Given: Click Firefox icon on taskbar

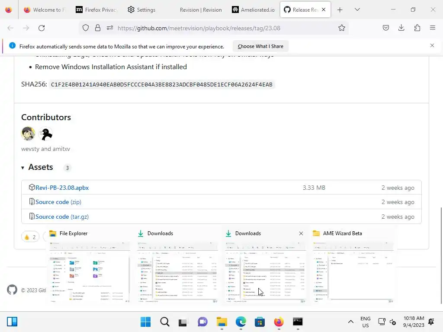Looking at the screenshot, I should [x=279, y=322].
